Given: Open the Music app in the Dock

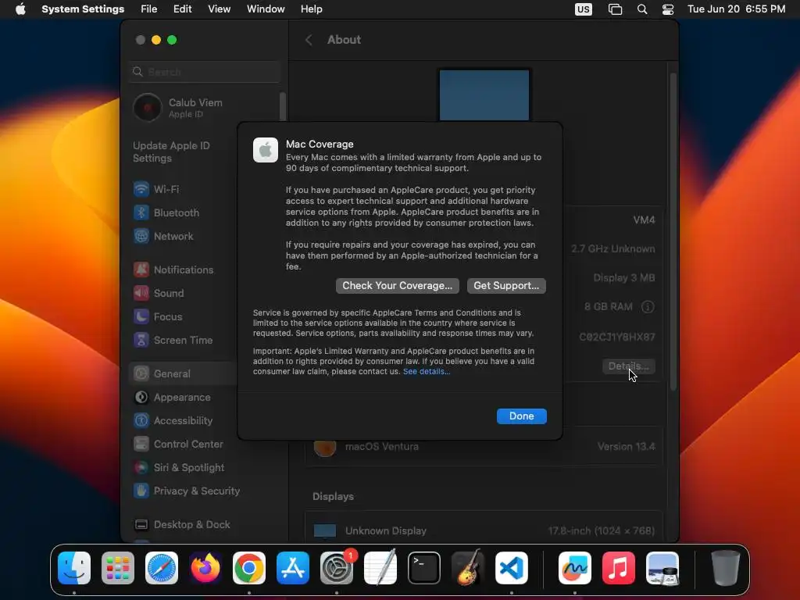Looking at the screenshot, I should [619, 568].
